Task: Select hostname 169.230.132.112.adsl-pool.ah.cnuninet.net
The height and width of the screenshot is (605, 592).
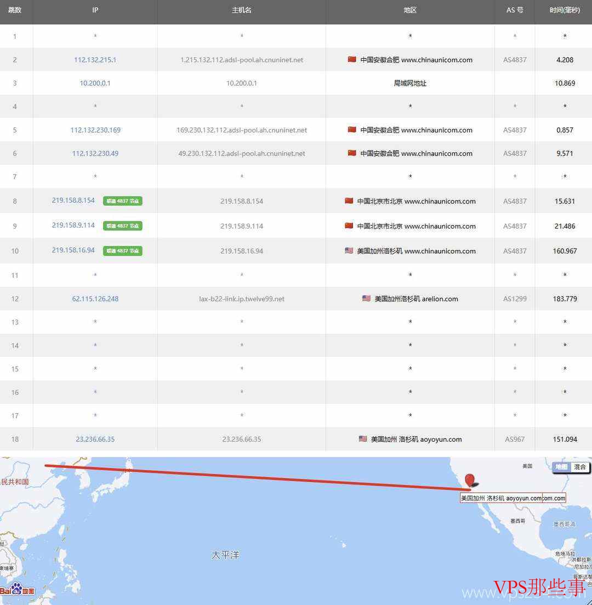Action: (242, 130)
